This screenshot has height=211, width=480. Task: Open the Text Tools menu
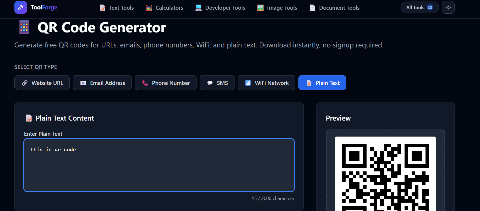[117, 8]
